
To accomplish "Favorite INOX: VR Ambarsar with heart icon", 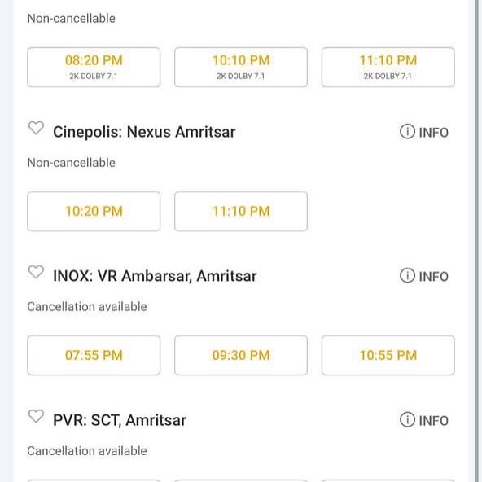I will tap(36, 272).
